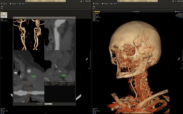Click the Hanging icon in left window
The image size is (183, 114).
tap(11, 4)
